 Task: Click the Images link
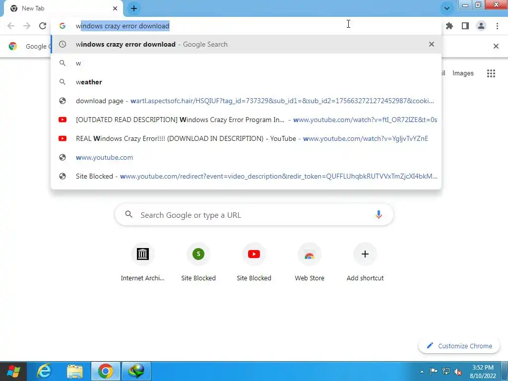tap(463, 73)
